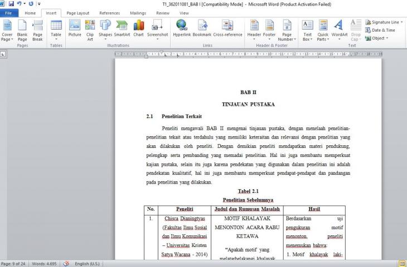
Task: Click the 'Chisca Dianingtyas' table cell text
Action: 185,218
